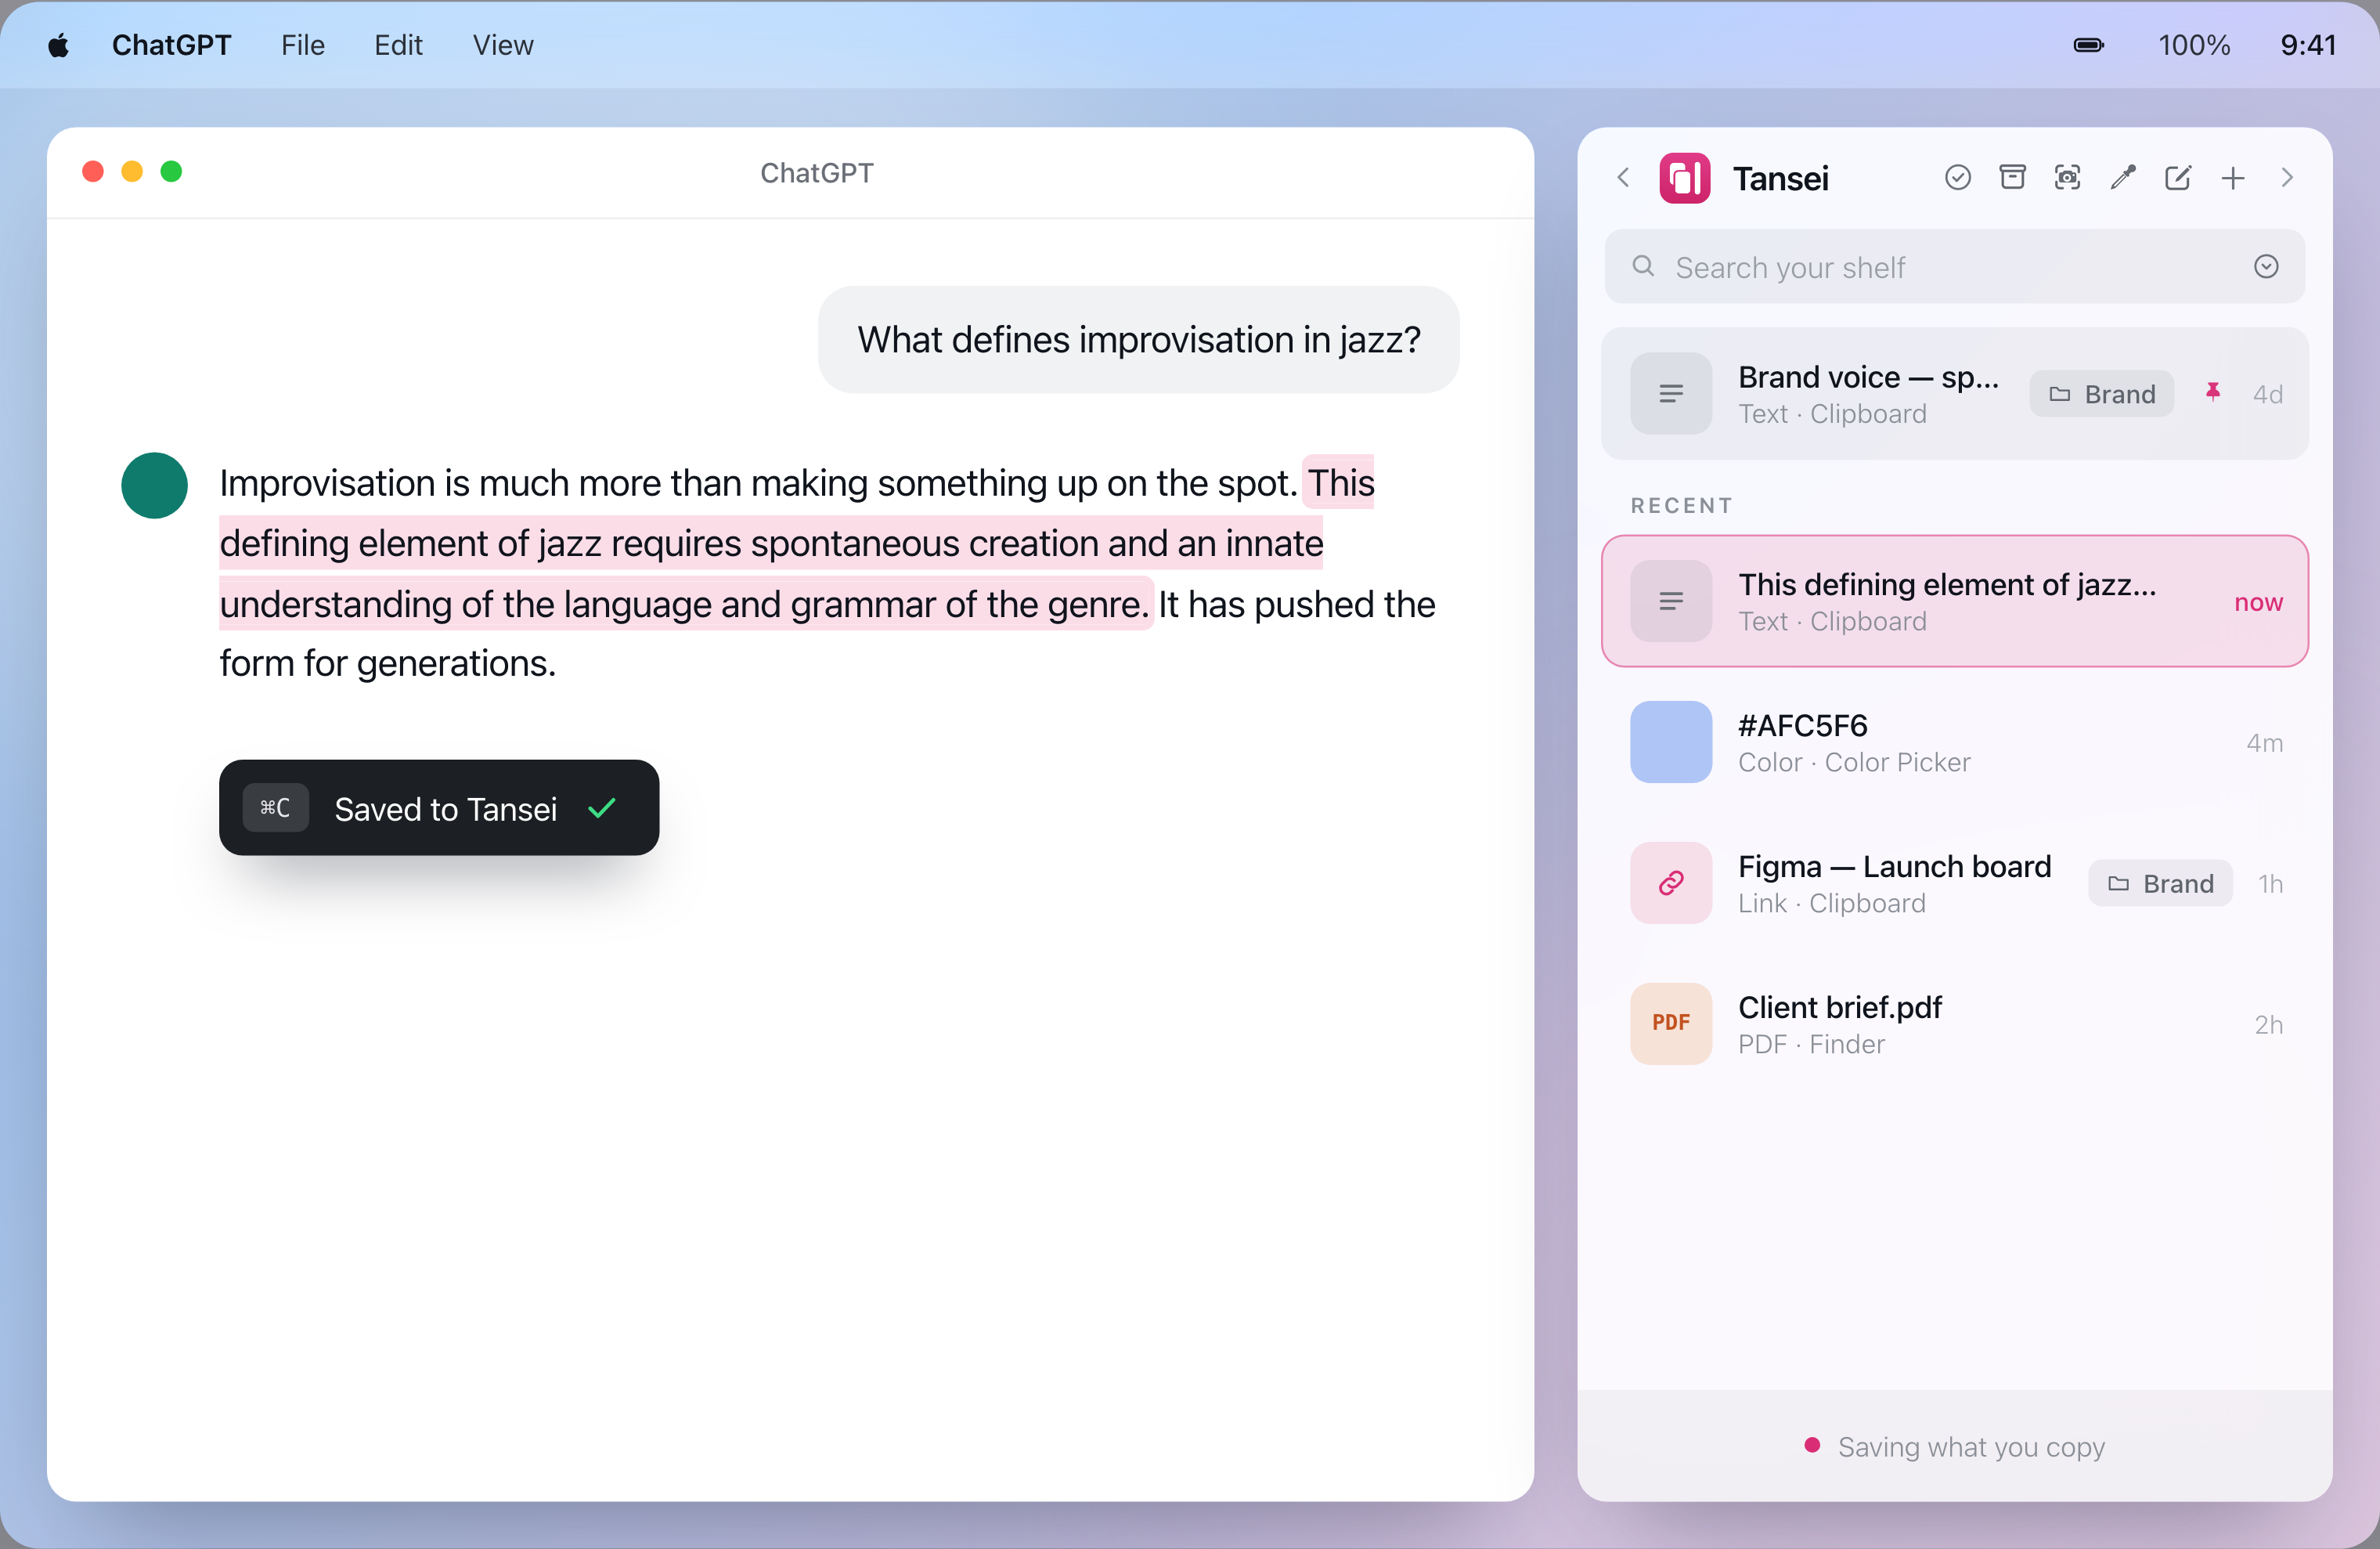Go back using Tansei's left chevron
Screen dimensions: 2380x1549
pyautogui.click(x=1623, y=178)
